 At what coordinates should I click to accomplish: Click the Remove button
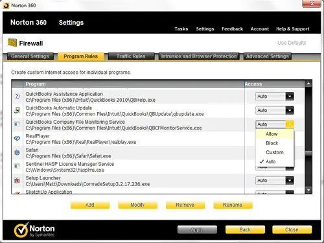pos(185,205)
